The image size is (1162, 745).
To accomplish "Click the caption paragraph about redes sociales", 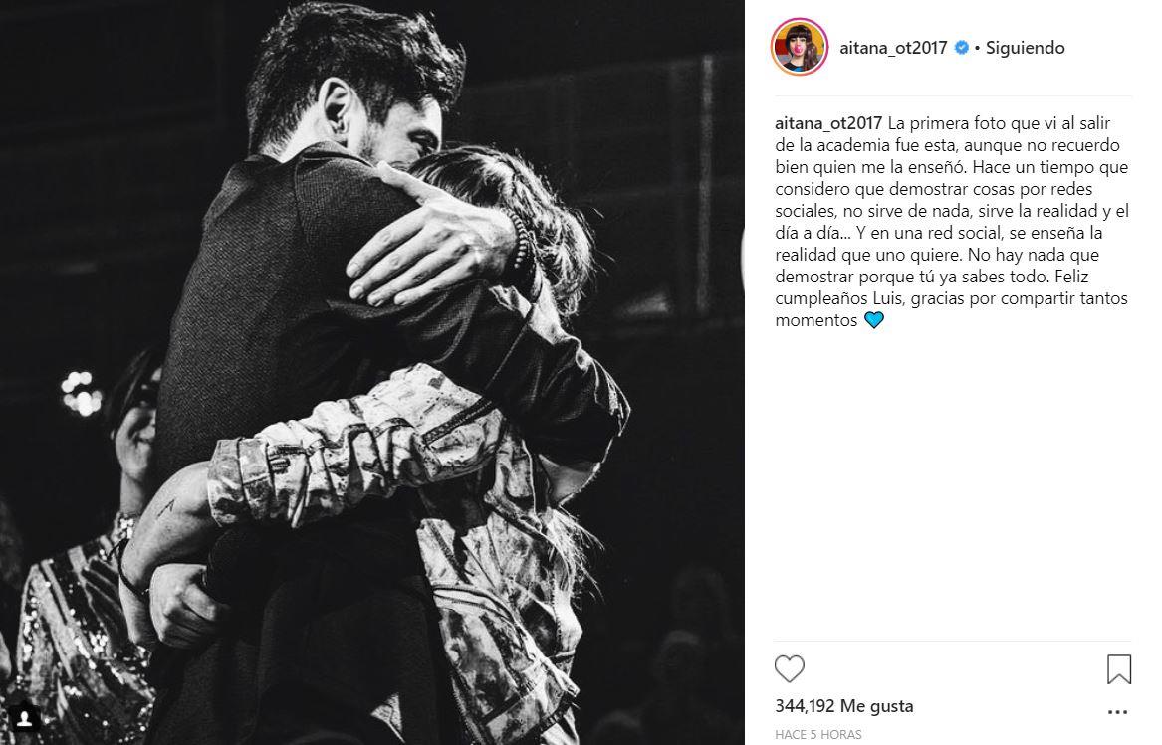I will pos(952,222).
